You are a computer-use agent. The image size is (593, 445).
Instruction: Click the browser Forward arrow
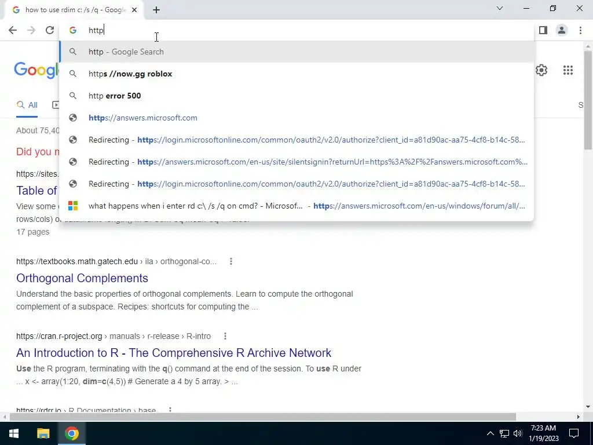(31, 30)
